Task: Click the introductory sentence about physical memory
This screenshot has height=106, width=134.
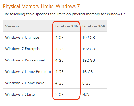Action: point(65,14)
